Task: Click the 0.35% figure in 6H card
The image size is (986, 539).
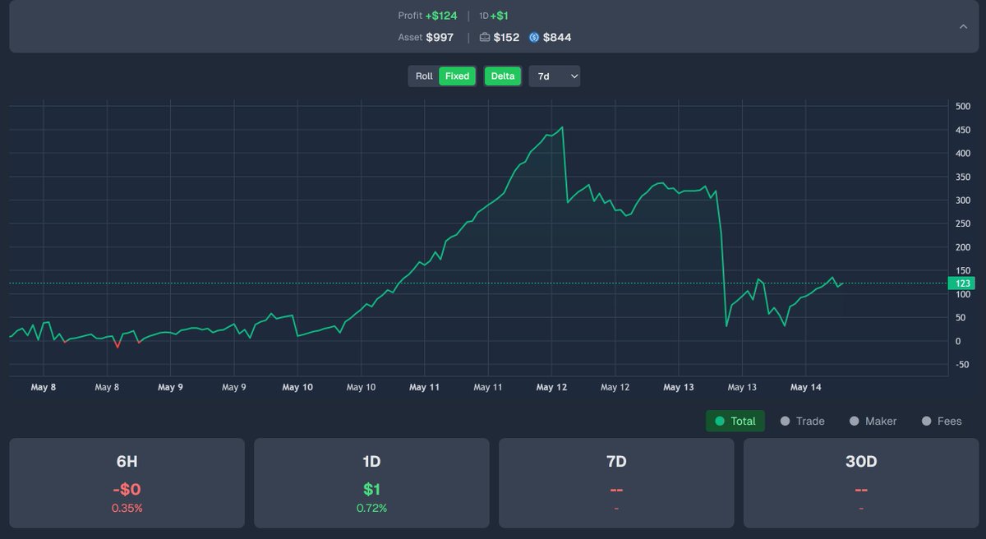Action: click(127, 509)
